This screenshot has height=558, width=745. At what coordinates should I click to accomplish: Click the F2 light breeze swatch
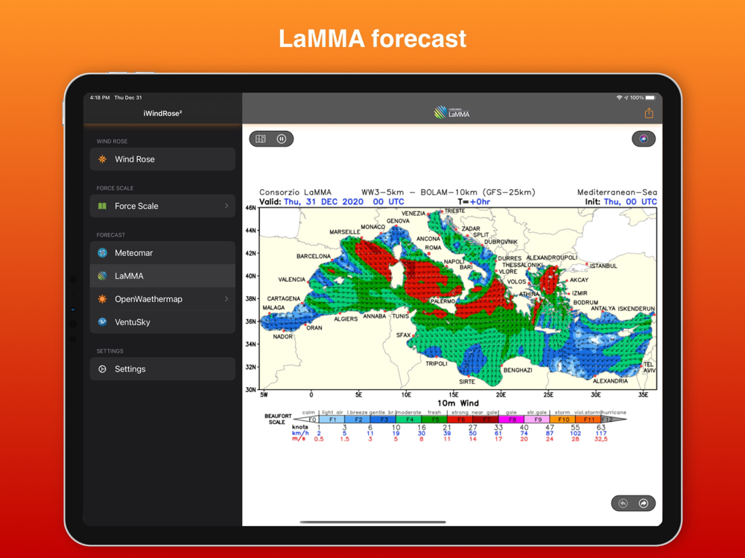click(x=358, y=420)
